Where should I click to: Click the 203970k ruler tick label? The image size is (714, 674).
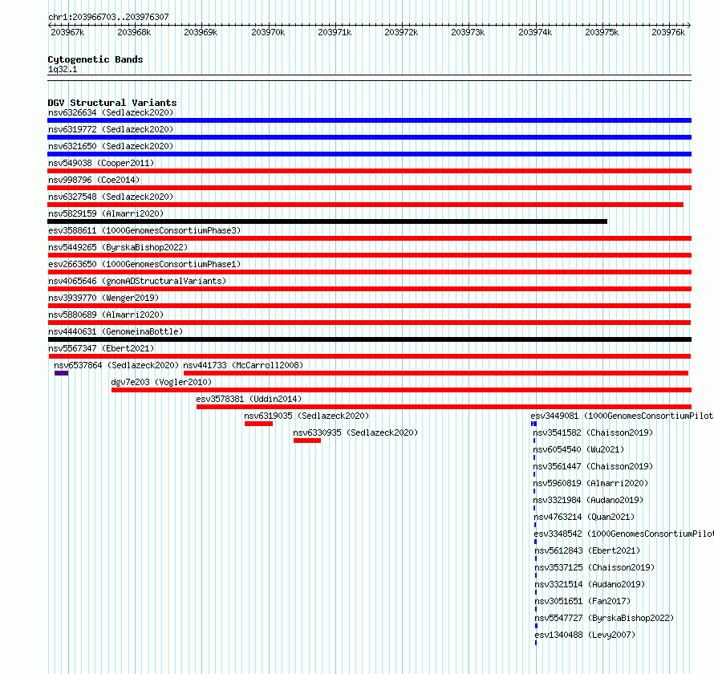[268, 32]
